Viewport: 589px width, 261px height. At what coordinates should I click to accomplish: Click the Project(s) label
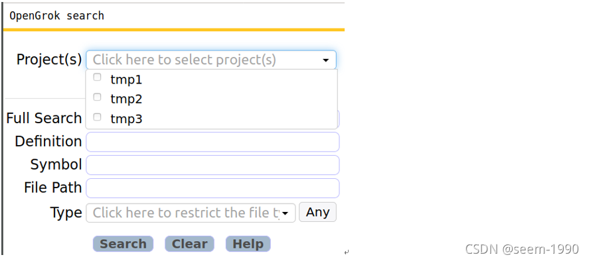pyautogui.click(x=49, y=59)
